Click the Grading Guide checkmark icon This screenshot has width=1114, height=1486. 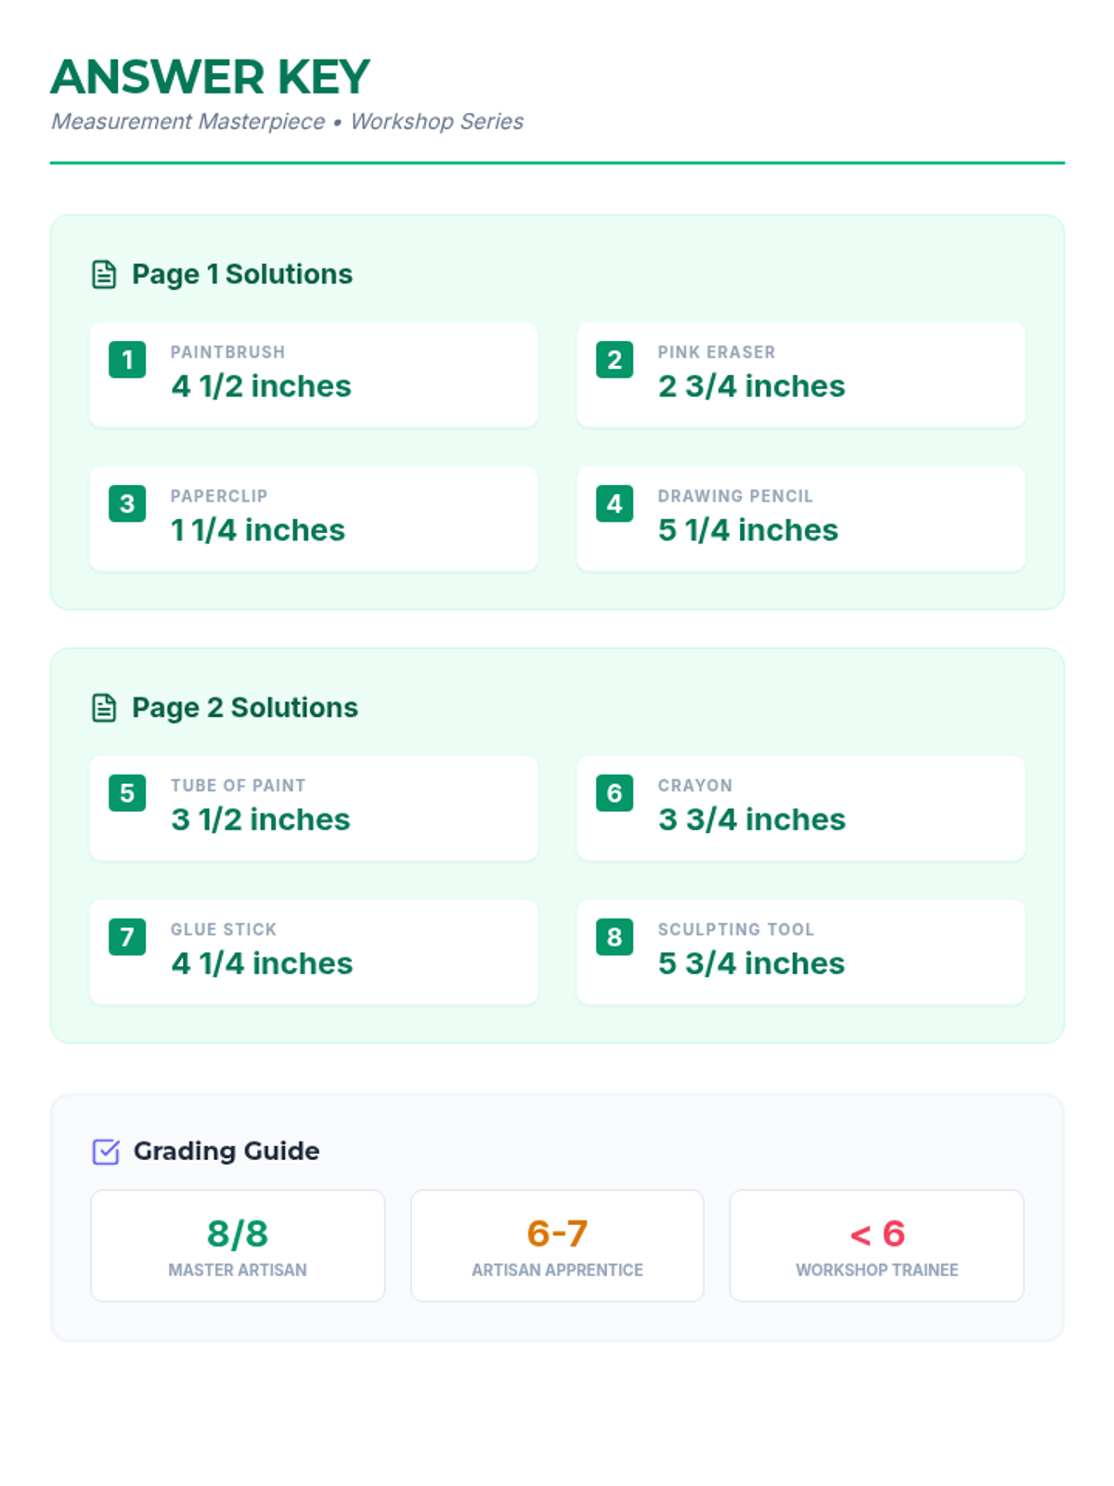tap(106, 1152)
